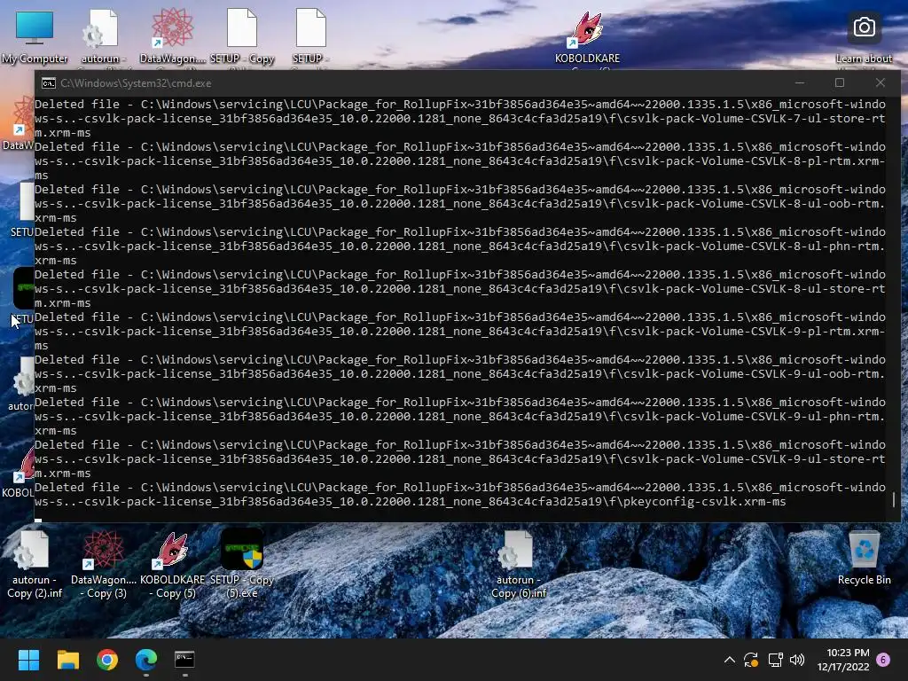908x681 pixels.
Task: Maximize the cmd.exe window
Action: click(x=840, y=82)
